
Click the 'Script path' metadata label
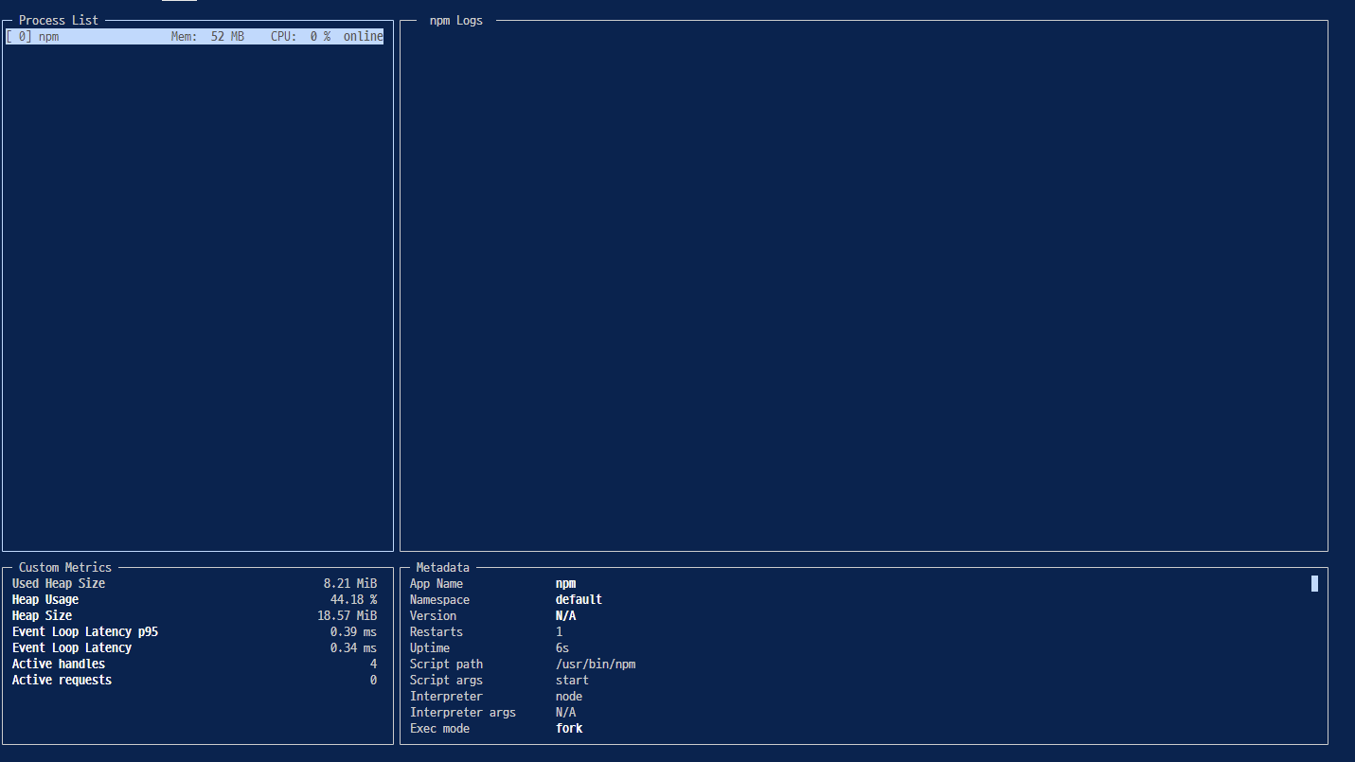point(446,664)
